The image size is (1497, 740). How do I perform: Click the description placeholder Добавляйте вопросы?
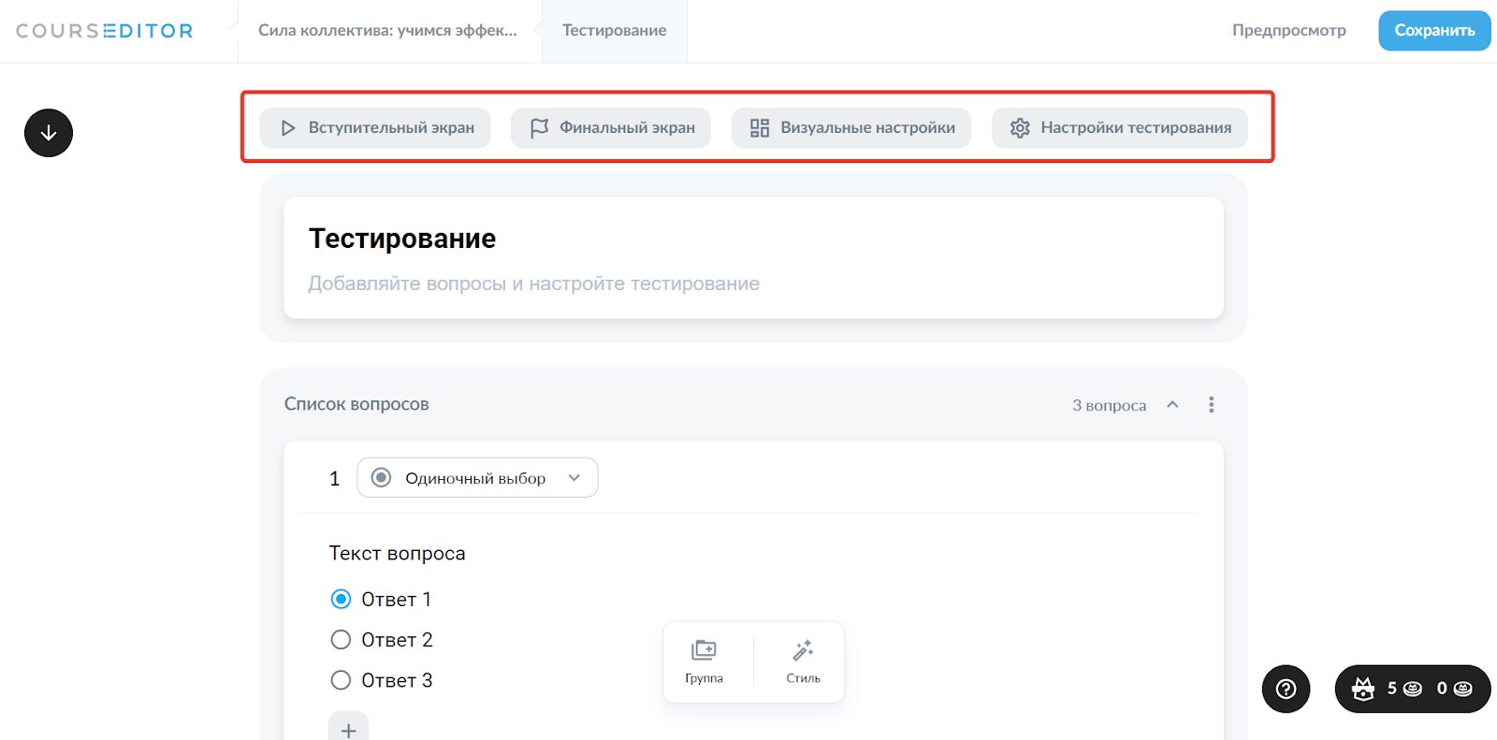click(534, 283)
